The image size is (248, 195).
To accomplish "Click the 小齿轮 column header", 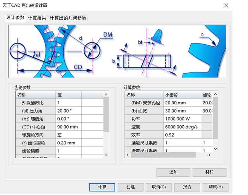I will pyautogui.click(x=182, y=95).
